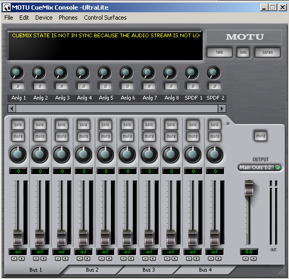
Task: Click the listen button
Action: [x=268, y=53]
